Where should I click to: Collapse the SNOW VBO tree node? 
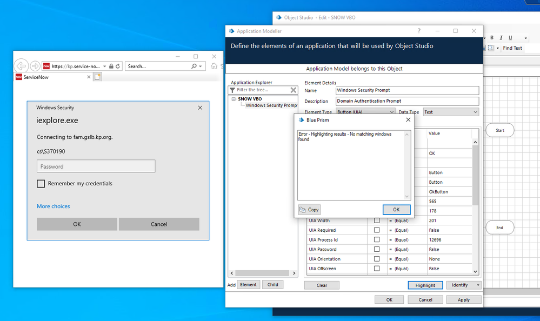pyautogui.click(x=233, y=99)
